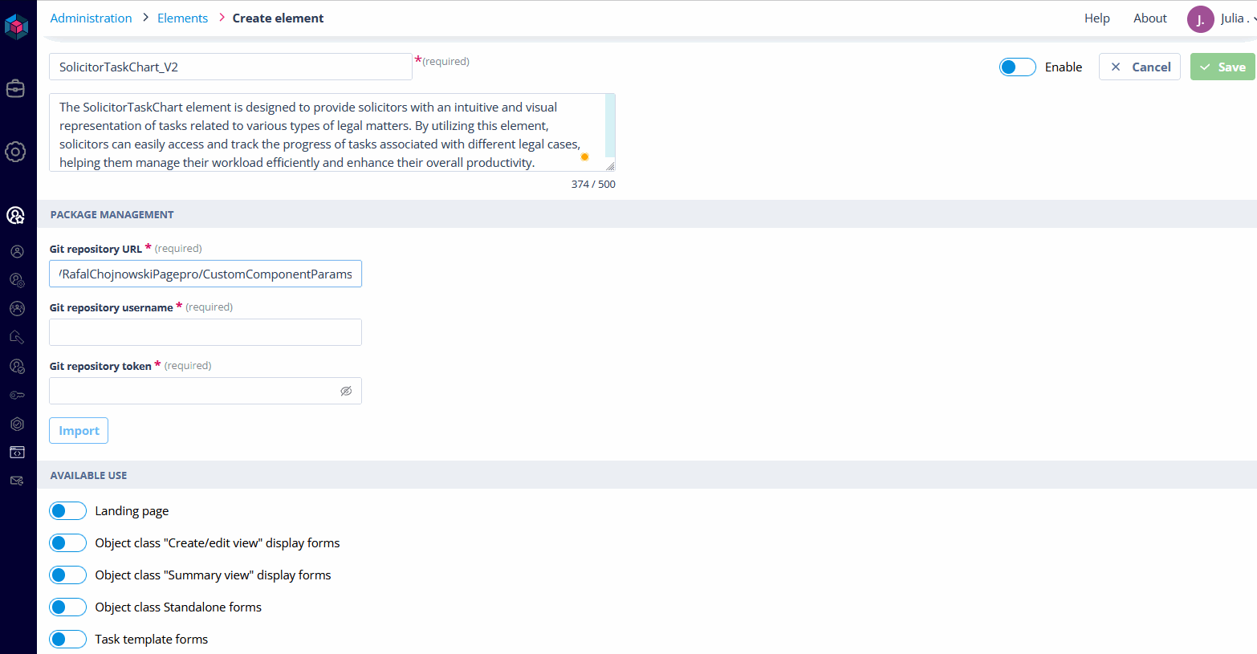Click the element name field SolicitorTaskChart_V2
This screenshot has width=1257, height=654.
coord(230,67)
